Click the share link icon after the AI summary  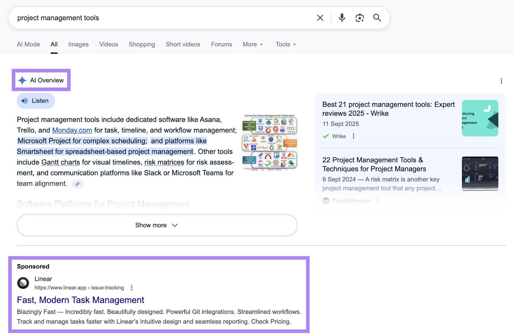point(77,184)
